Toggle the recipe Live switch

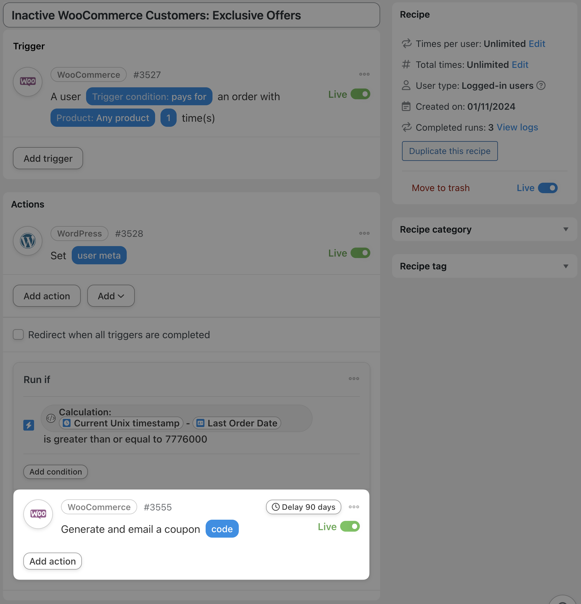click(548, 188)
